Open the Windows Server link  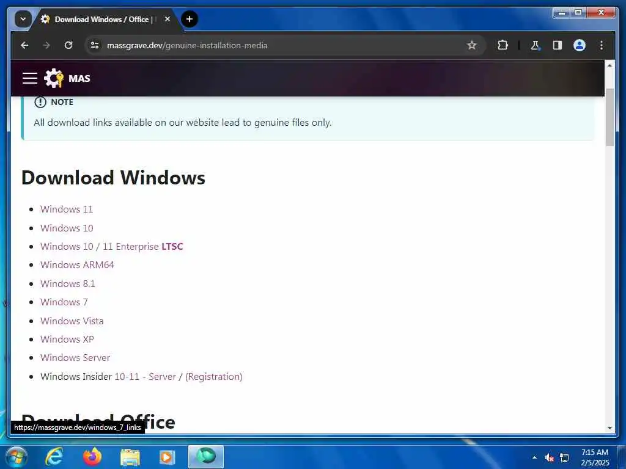pyautogui.click(x=75, y=358)
